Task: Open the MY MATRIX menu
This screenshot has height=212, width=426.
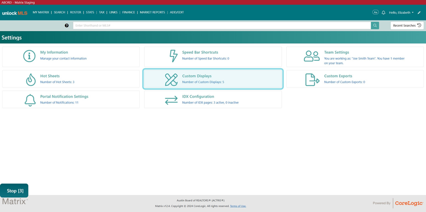Action: point(41,12)
